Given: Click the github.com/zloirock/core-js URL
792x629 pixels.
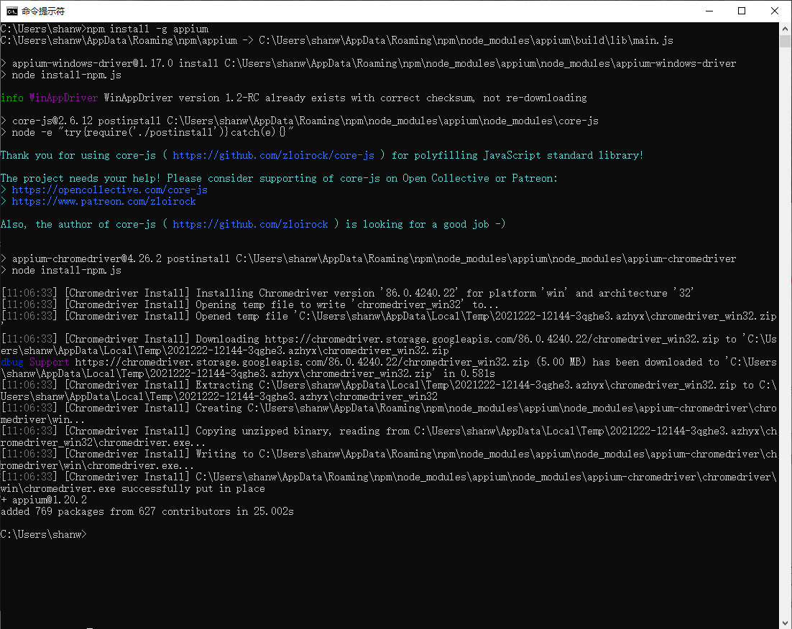Looking at the screenshot, I should [x=273, y=155].
